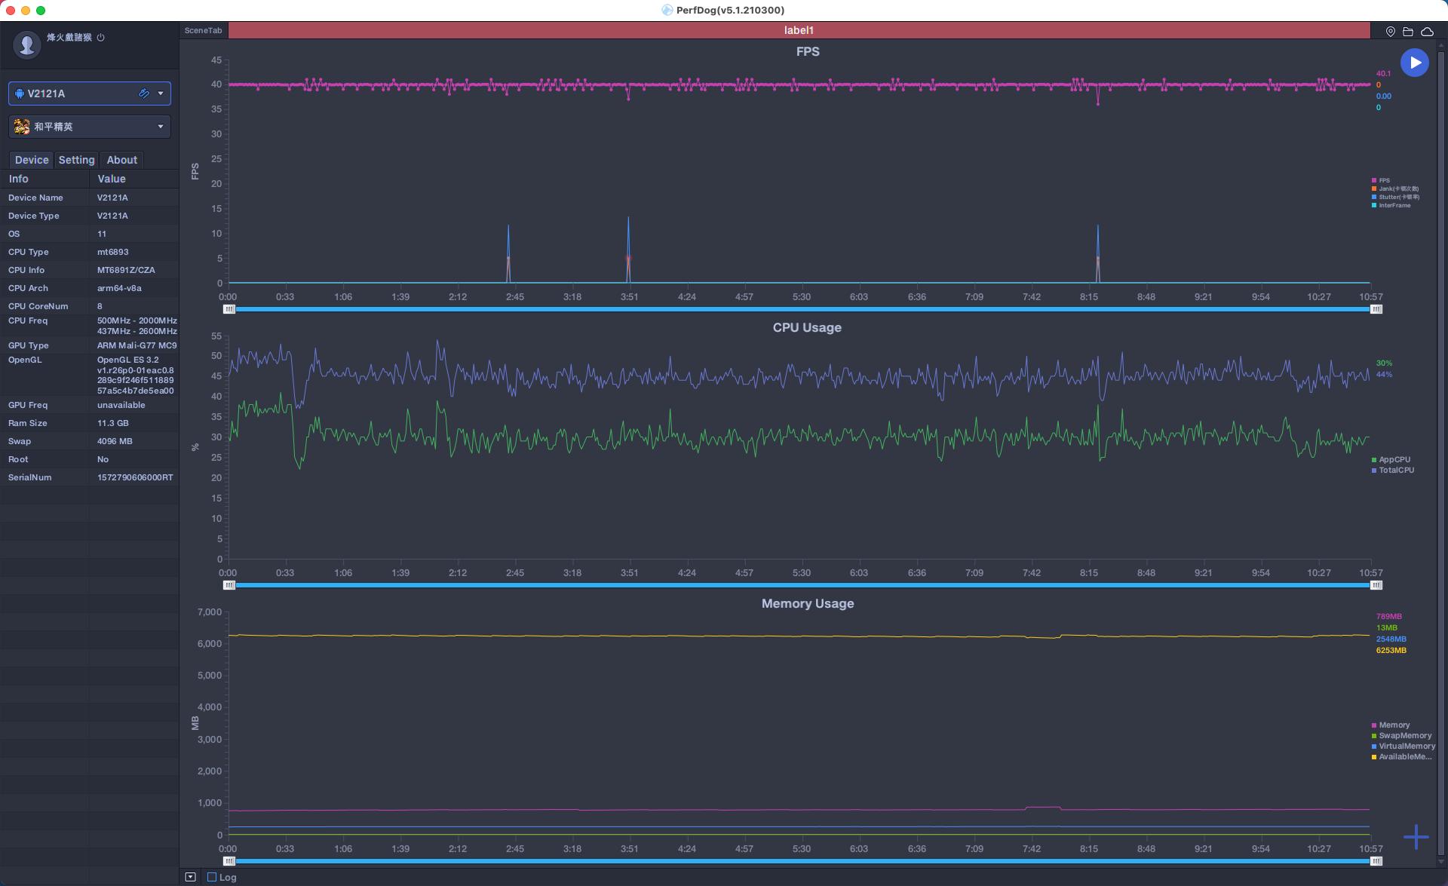Click the timeline slider below the FPS chart

[799, 308]
